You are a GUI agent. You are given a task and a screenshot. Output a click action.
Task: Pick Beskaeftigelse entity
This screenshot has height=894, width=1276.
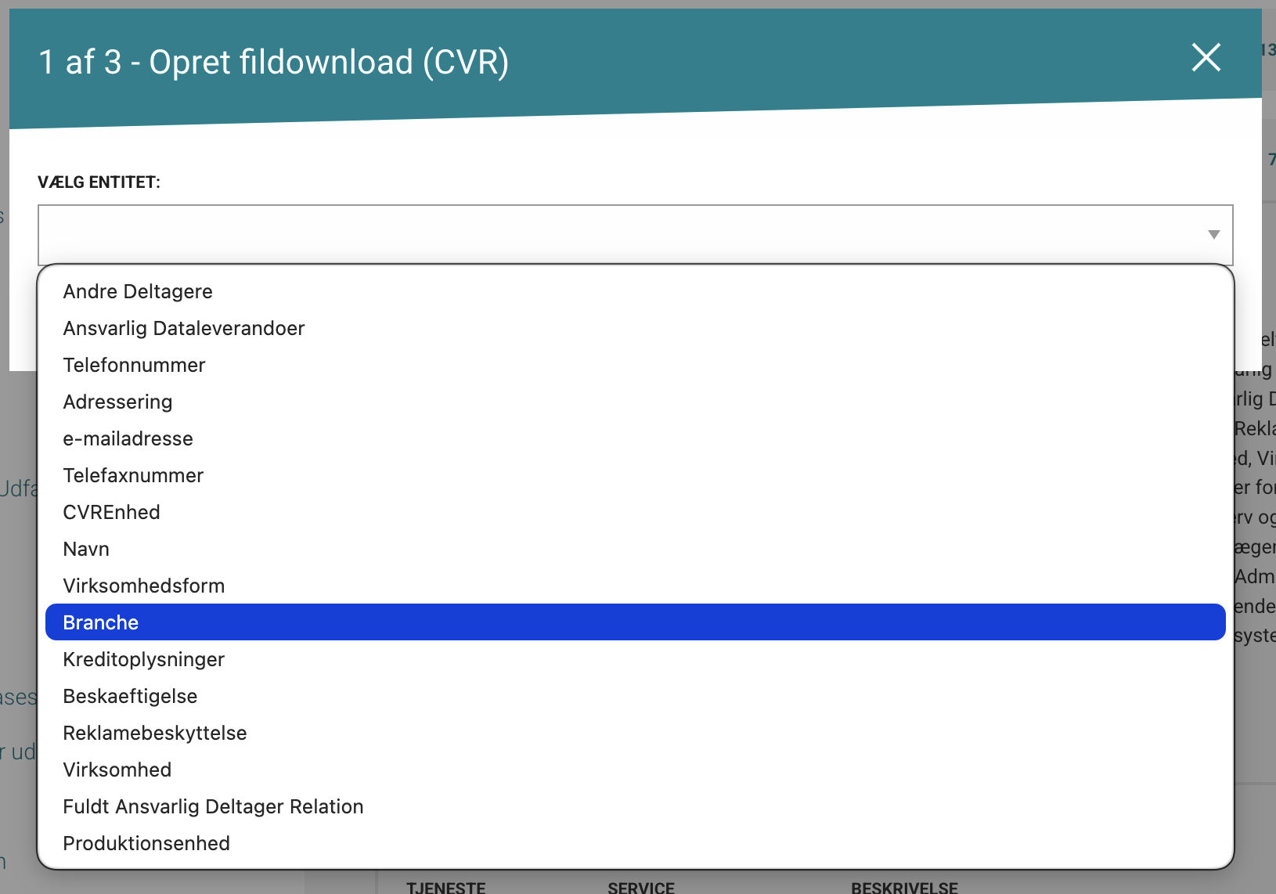(130, 696)
